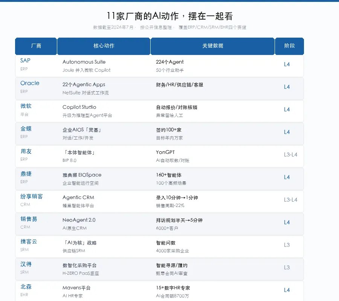Click 「本体智能体」 cell
The image size is (339, 301).
[79, 152]
